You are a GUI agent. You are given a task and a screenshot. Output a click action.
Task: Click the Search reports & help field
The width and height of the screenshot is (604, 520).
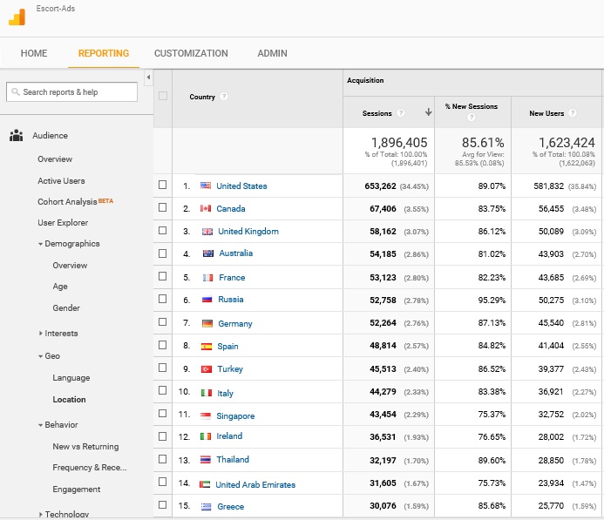click(x=71, y=91)
